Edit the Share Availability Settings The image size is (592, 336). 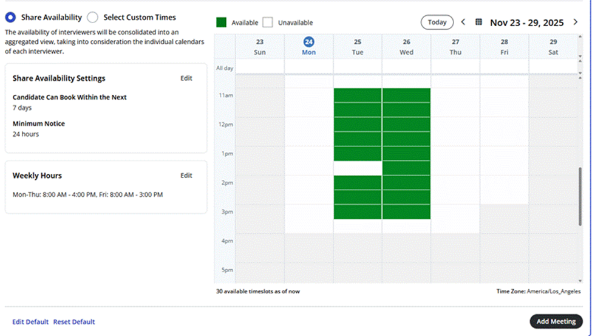tap(186, 78)
